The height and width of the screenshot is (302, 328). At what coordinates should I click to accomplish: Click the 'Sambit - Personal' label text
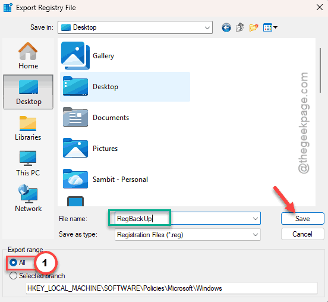(120, 180)
